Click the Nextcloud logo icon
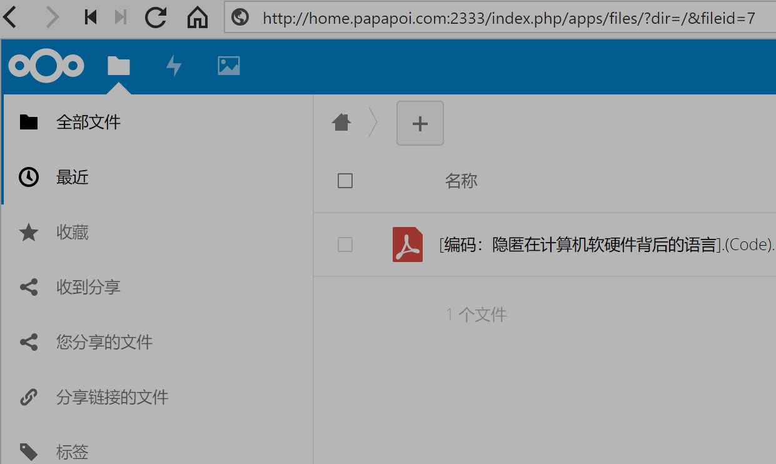The image size is (776, 464). 46,66
